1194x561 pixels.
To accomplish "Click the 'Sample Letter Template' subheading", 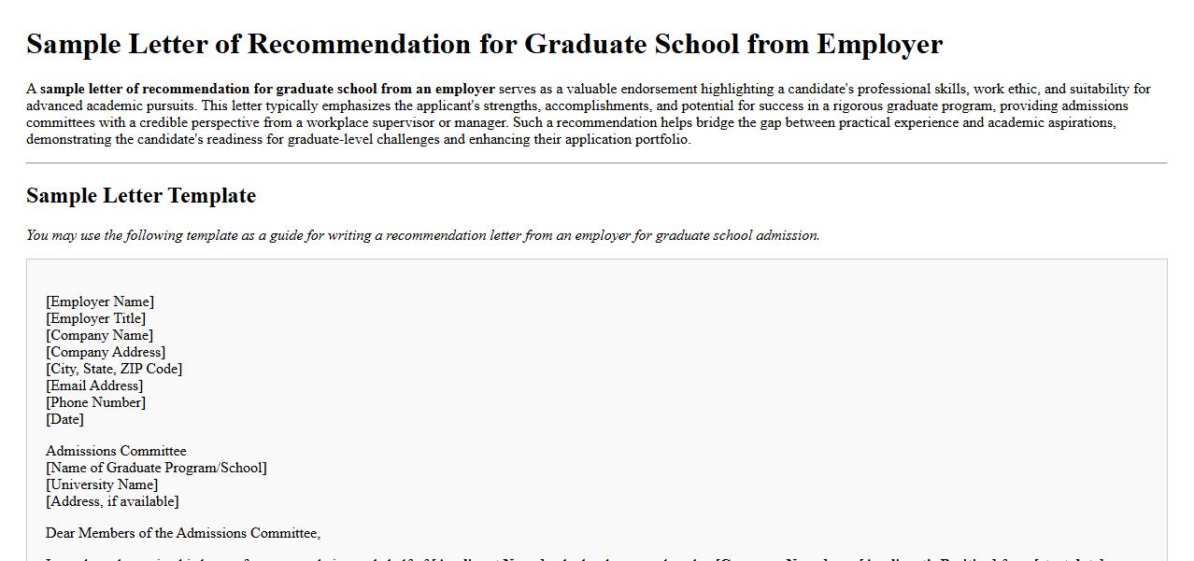I will click(141, 196).
